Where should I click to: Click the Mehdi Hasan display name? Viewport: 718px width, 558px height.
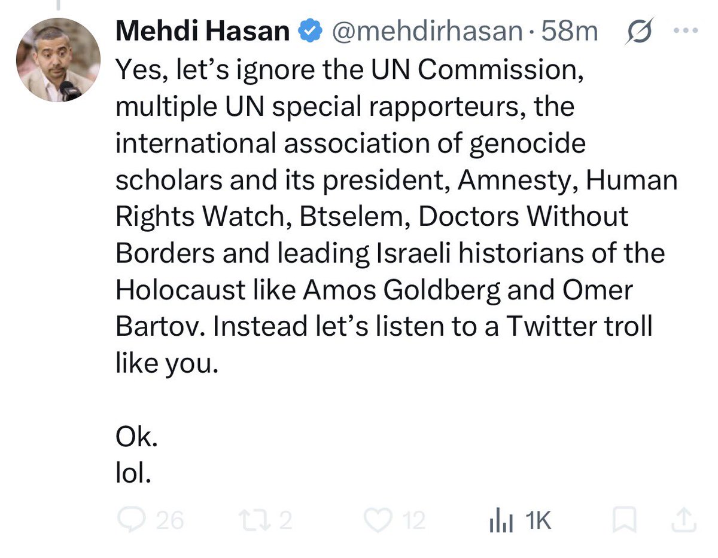pos(203,31)
